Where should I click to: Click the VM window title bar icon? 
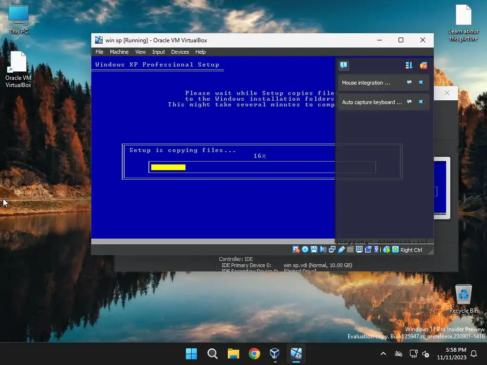pyautogui.click(x=99, y=40)
